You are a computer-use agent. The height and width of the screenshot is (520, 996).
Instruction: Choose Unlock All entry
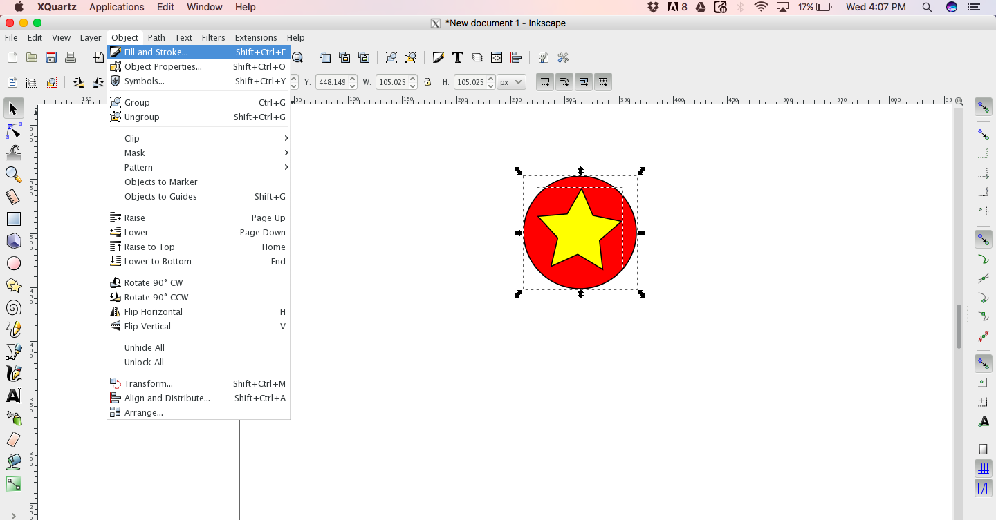click(199, 362)
